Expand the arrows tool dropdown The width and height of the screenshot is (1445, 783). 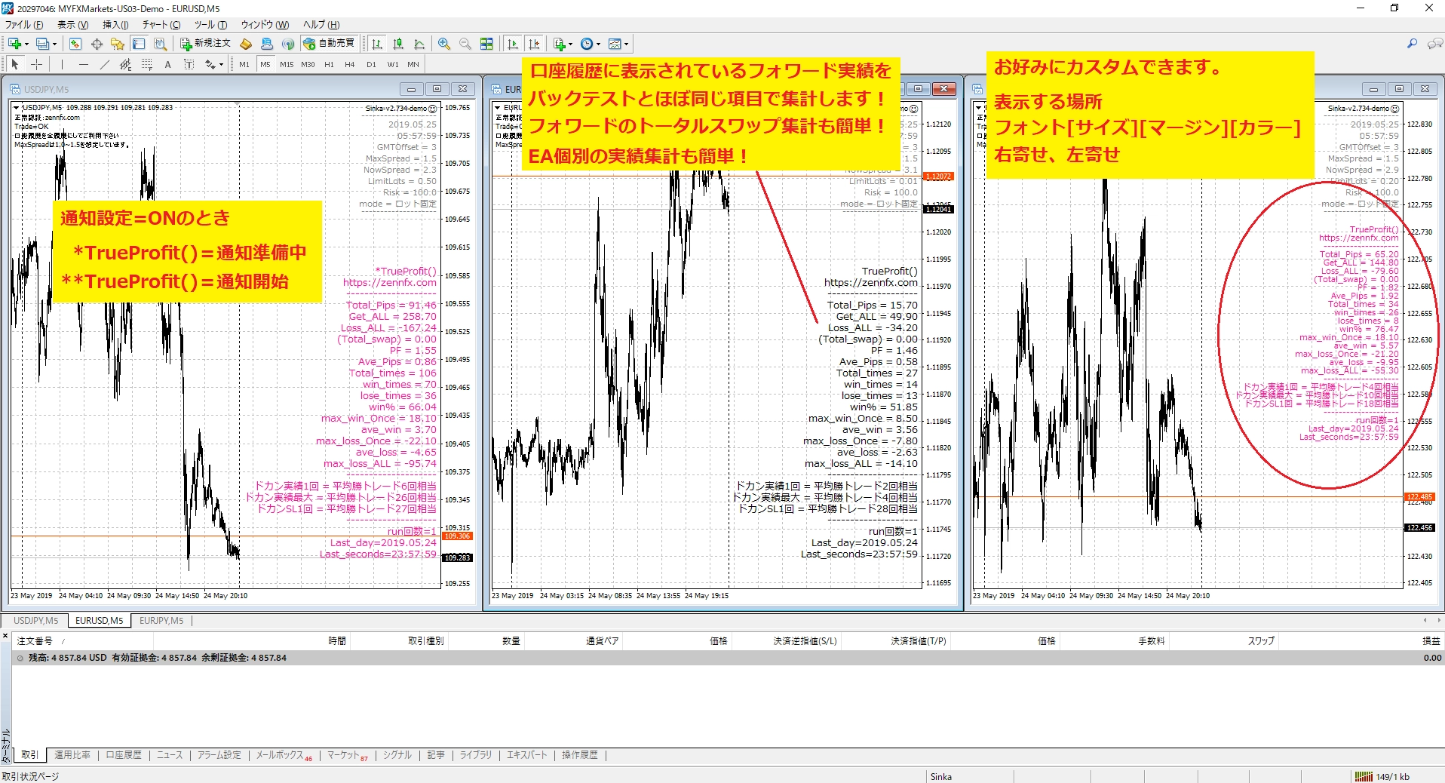[x=221, y=64]
